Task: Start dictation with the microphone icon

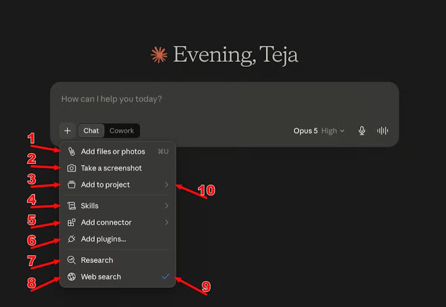Action: coord(362,131)
